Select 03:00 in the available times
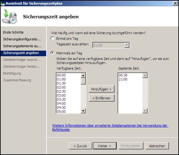The width and height of the screenshot is (179, 155). (x=61, y=95)
